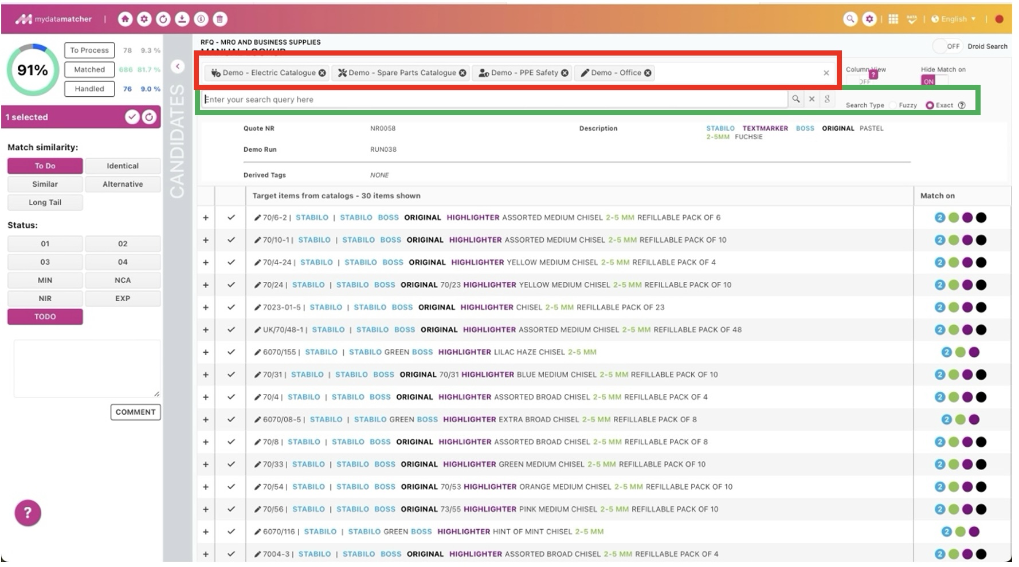Click the red circle icon in the header

(1000, 19)
